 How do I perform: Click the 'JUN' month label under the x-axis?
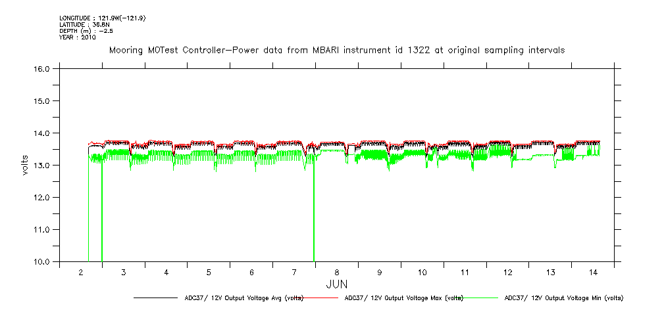click(x=337, y=284)
